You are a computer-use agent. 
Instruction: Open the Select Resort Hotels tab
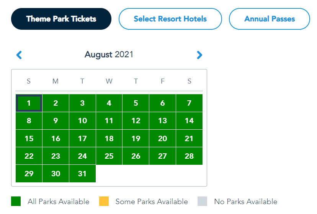tap(170, 19)
